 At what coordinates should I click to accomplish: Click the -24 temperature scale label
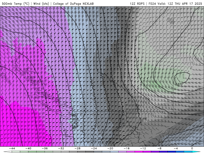(94, 148)
